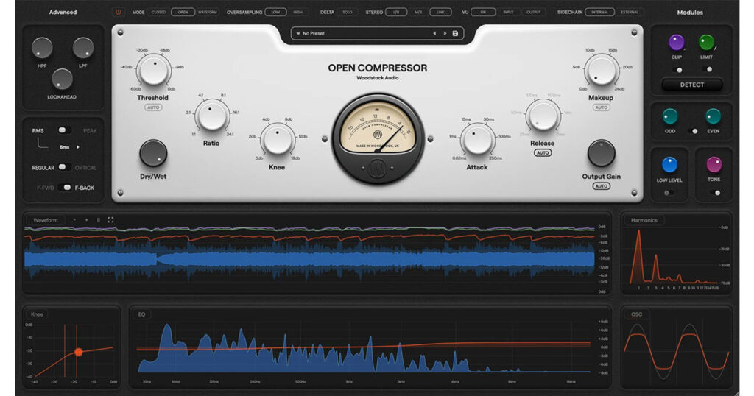Click the Ratio knob
Screen dimensions: 754x396
[211, 116]
